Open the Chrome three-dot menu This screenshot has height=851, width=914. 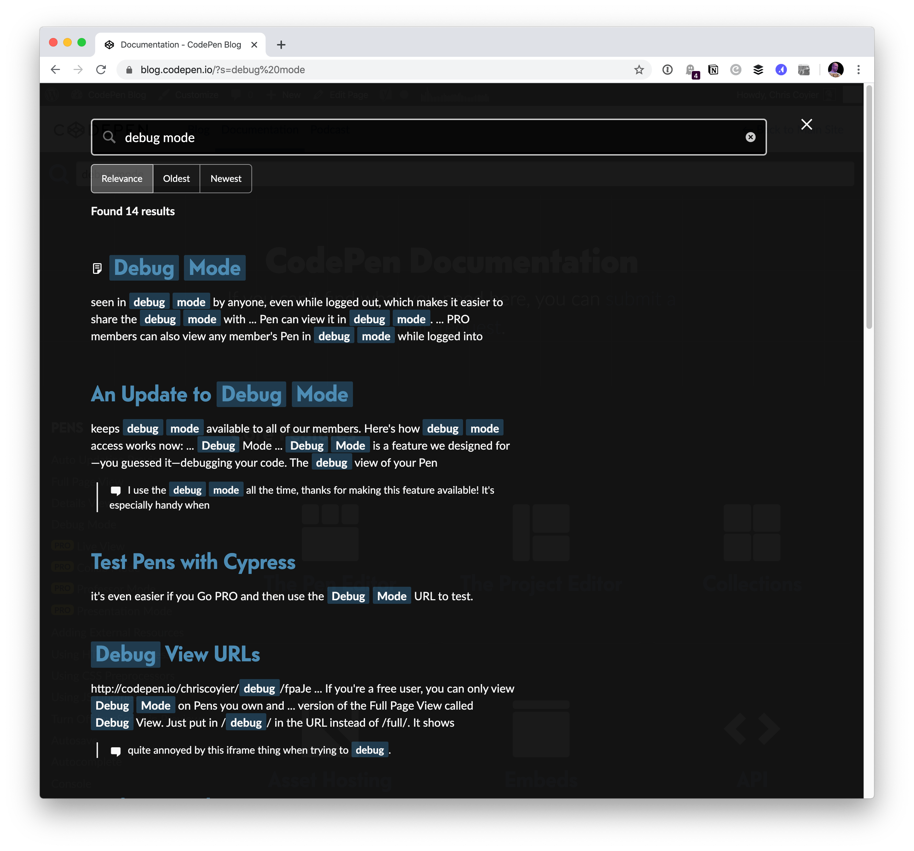coord(858,70)
